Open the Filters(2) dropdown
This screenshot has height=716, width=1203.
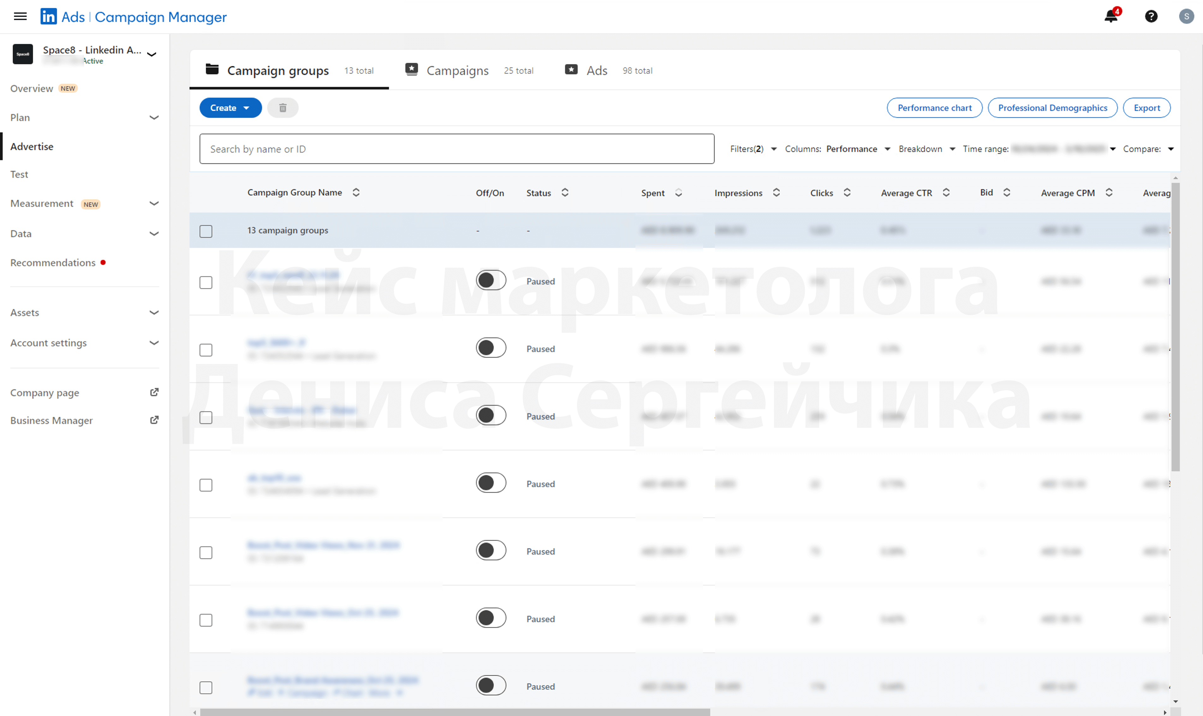(753, 149)
